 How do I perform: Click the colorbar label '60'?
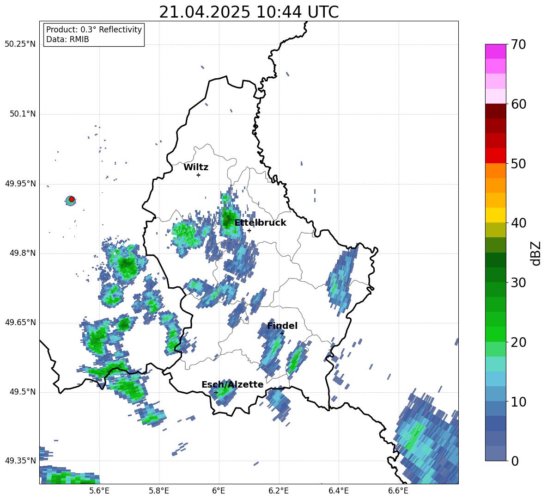click(518, 104)
